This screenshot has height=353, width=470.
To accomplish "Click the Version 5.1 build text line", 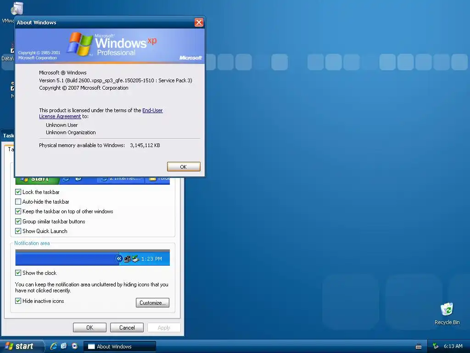I will point(115,80).
